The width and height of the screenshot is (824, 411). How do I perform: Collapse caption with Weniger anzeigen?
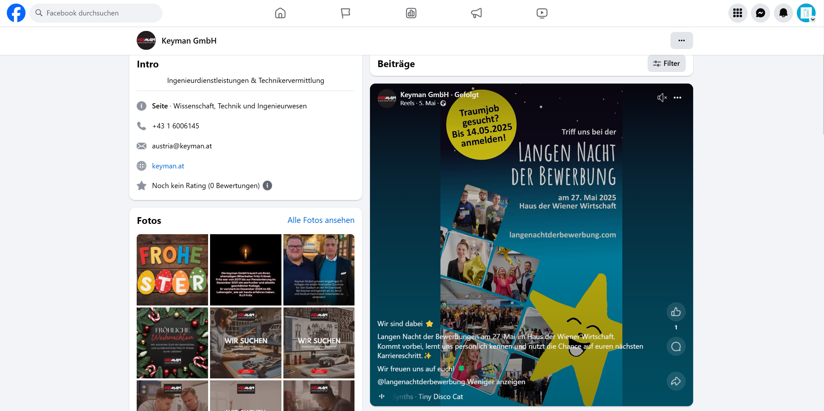click(x=496, y=382)
